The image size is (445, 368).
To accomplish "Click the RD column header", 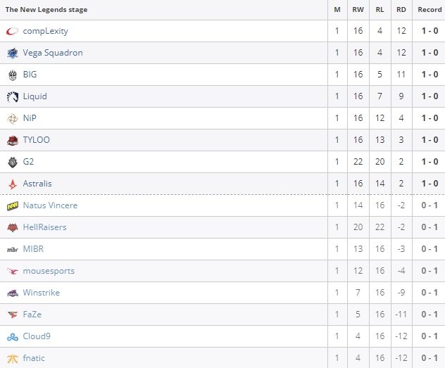I will point(401,10).
